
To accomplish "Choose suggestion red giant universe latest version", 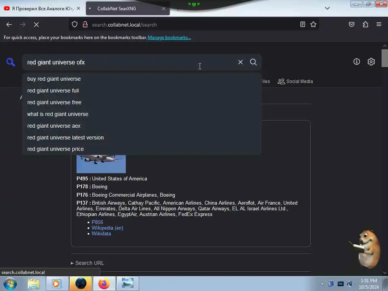I will pos(142,138).
